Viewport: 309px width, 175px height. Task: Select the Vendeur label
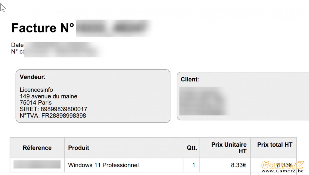[x=32, y=77]
